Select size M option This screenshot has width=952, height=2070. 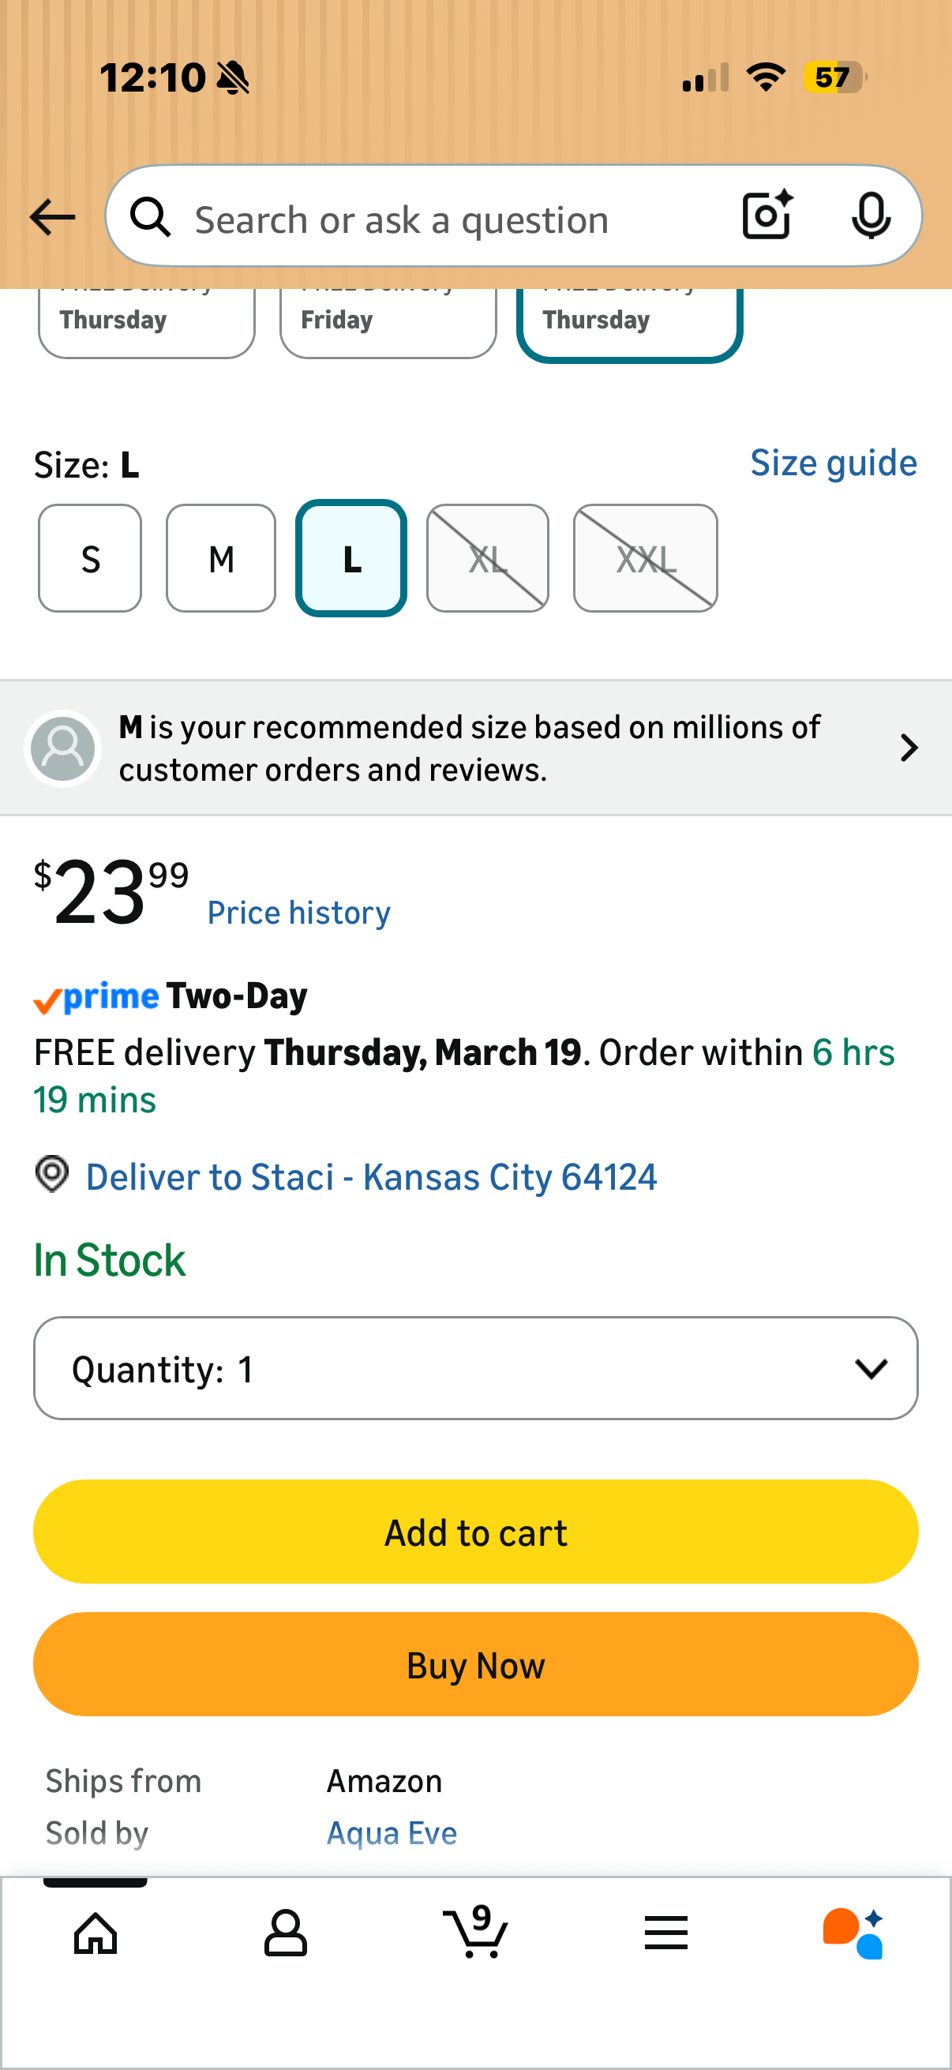coord(221,558)
